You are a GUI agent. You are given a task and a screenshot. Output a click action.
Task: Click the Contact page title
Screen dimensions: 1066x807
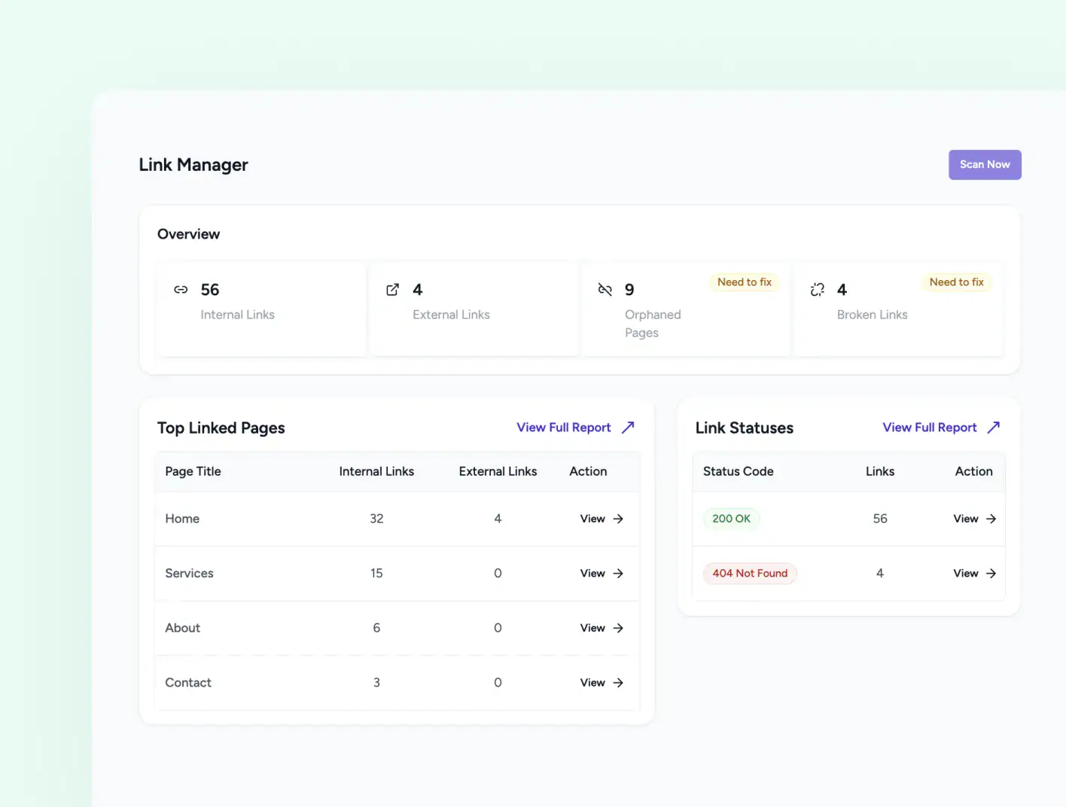[x=188, y=683]
